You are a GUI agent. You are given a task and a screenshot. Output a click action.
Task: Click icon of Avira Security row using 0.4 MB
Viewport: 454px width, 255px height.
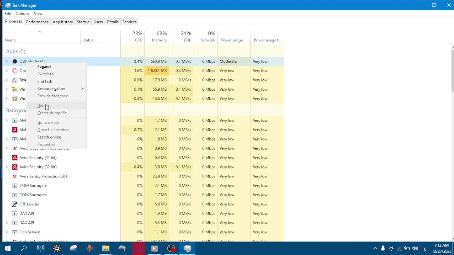pyautogui.click(x=15, y=158)
